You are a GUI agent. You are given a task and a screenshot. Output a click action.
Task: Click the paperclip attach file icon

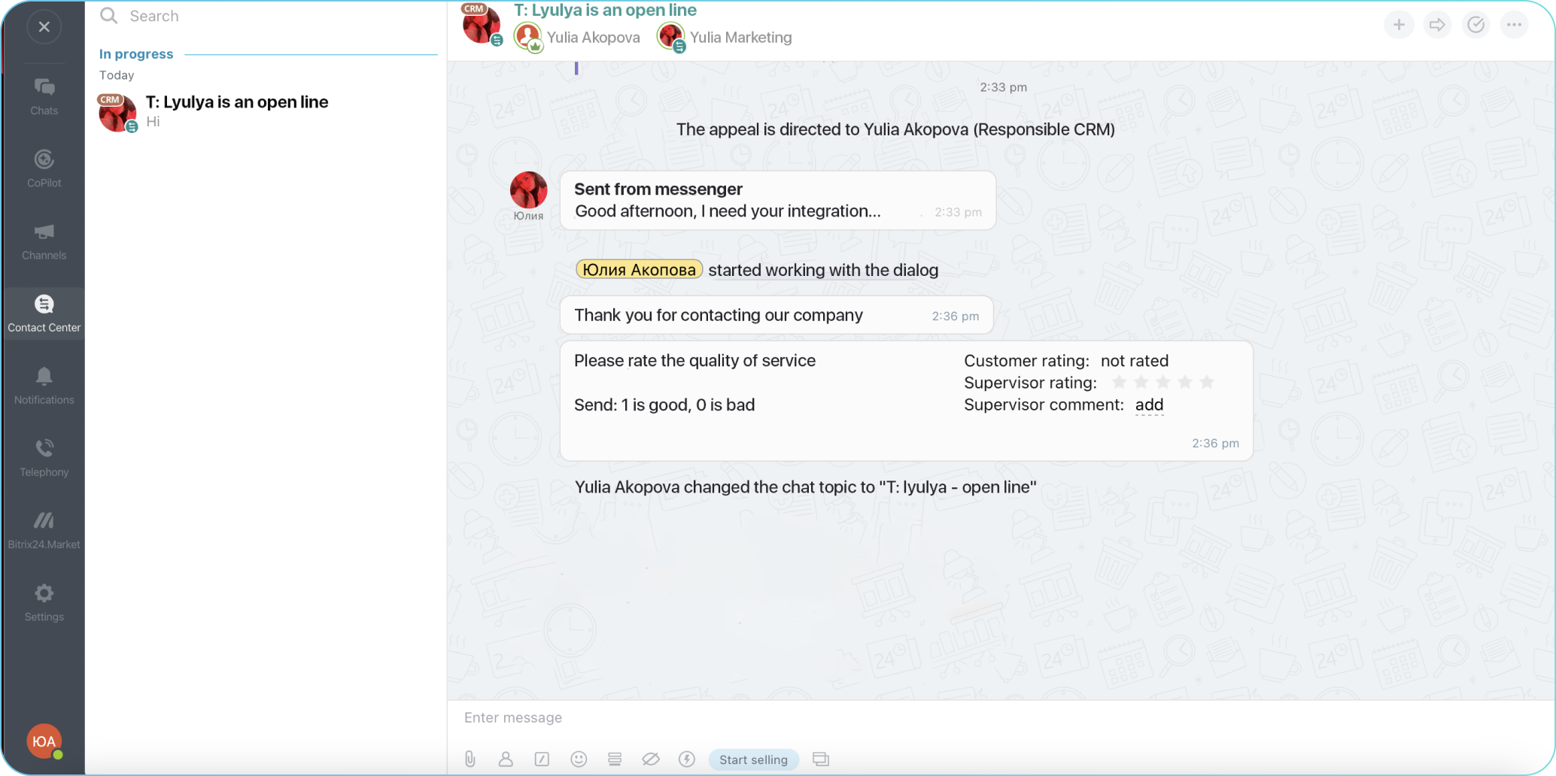point(470,759)
